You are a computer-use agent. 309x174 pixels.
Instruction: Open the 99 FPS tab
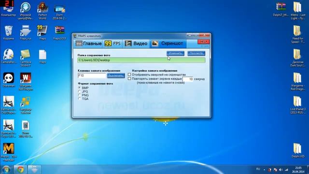tap(112, 43)
